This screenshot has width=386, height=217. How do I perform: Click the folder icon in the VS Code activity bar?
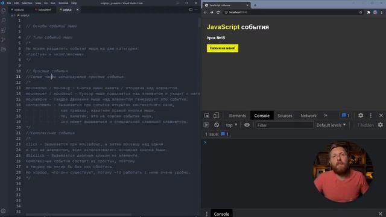tap(3, 49)
